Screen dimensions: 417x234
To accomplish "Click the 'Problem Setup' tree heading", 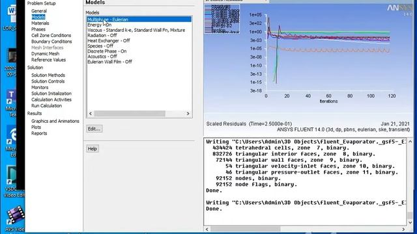I will (41, 3).
